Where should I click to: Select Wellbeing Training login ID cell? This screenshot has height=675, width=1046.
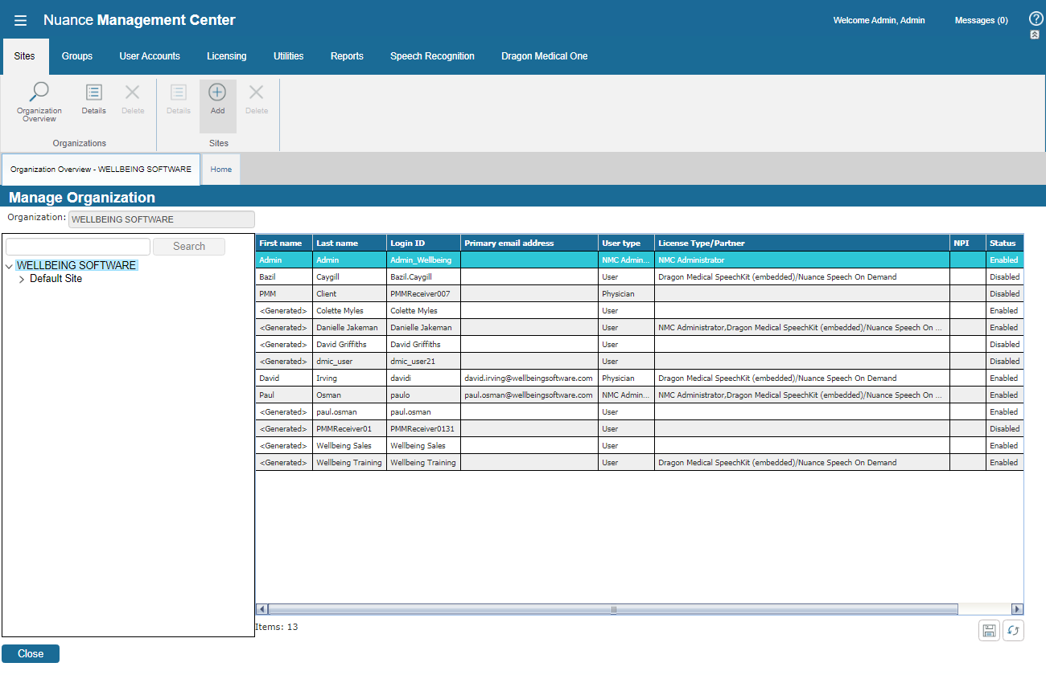(x=423, y=462)
